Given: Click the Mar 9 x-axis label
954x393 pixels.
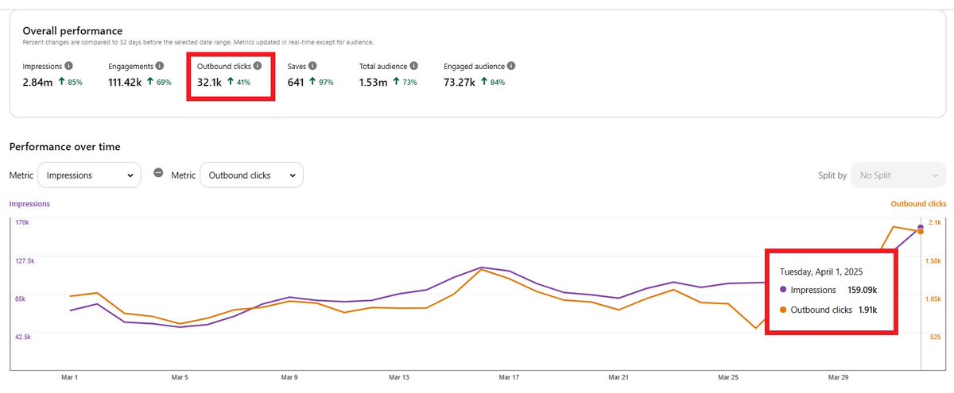Looking at the screenshot, I should tap(289, 378).
